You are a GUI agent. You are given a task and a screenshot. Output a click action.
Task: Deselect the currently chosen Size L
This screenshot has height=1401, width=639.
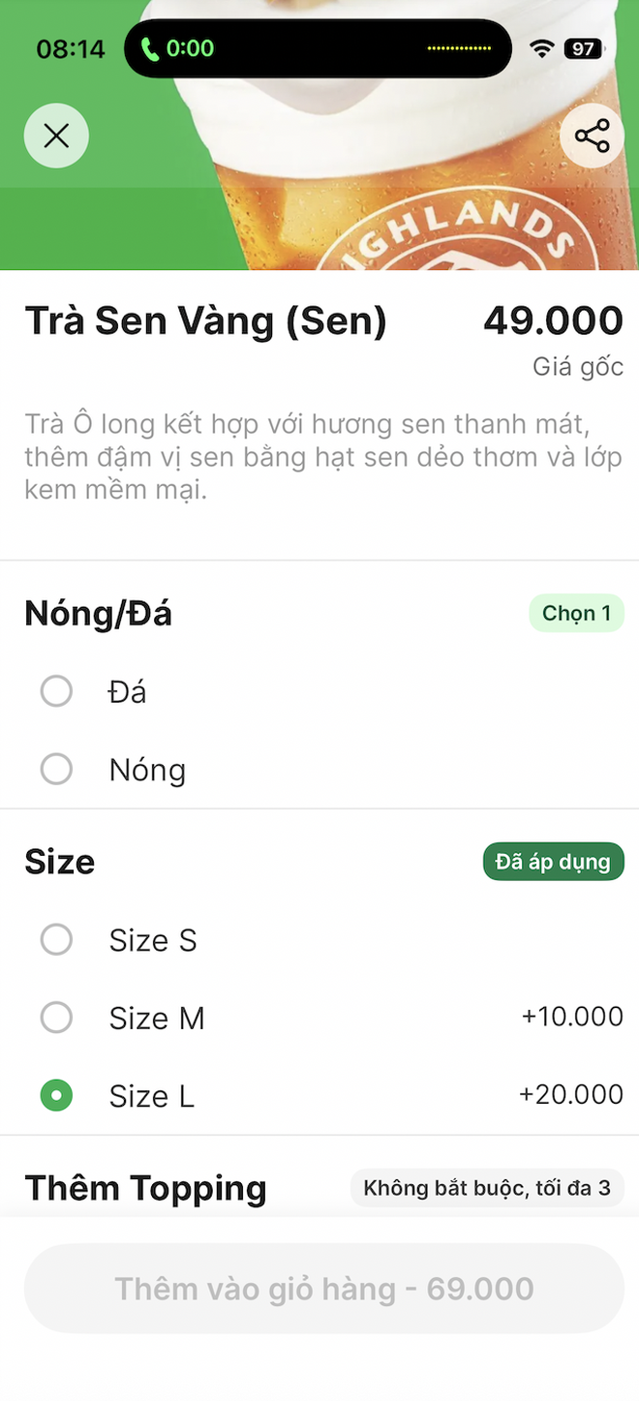(x=56, y=1095)
